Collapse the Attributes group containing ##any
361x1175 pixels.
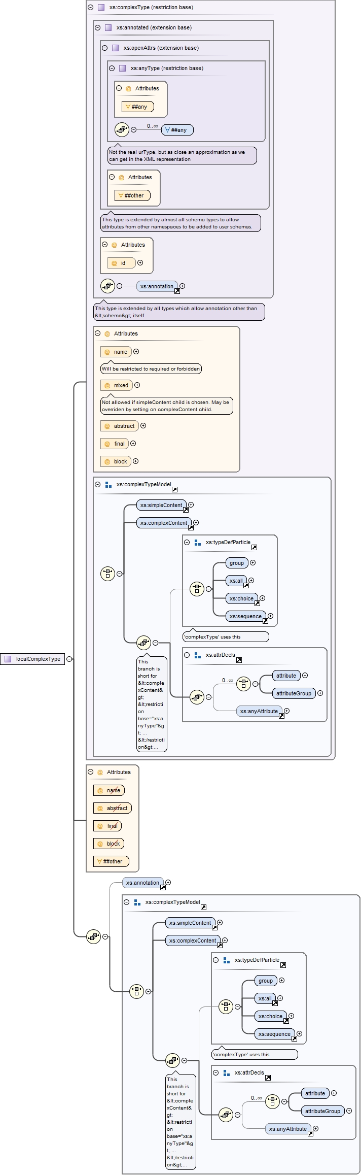[x=119, y=88]
